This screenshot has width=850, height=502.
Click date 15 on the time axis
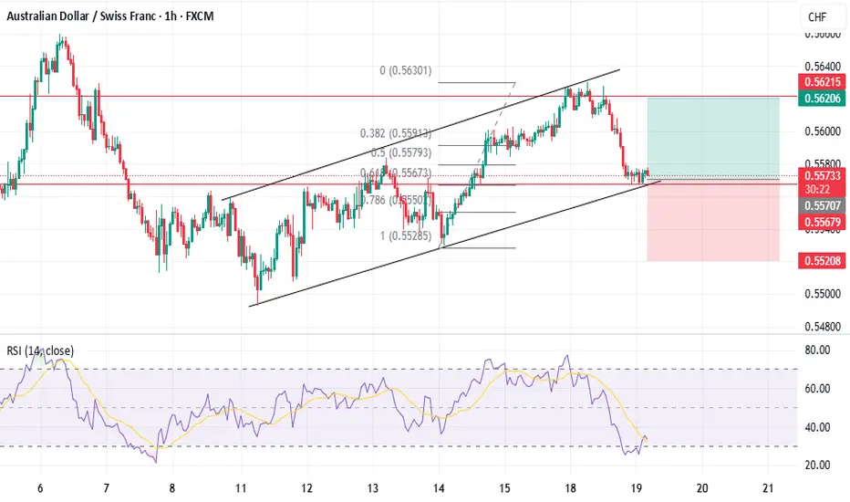[x=504, y=488]
